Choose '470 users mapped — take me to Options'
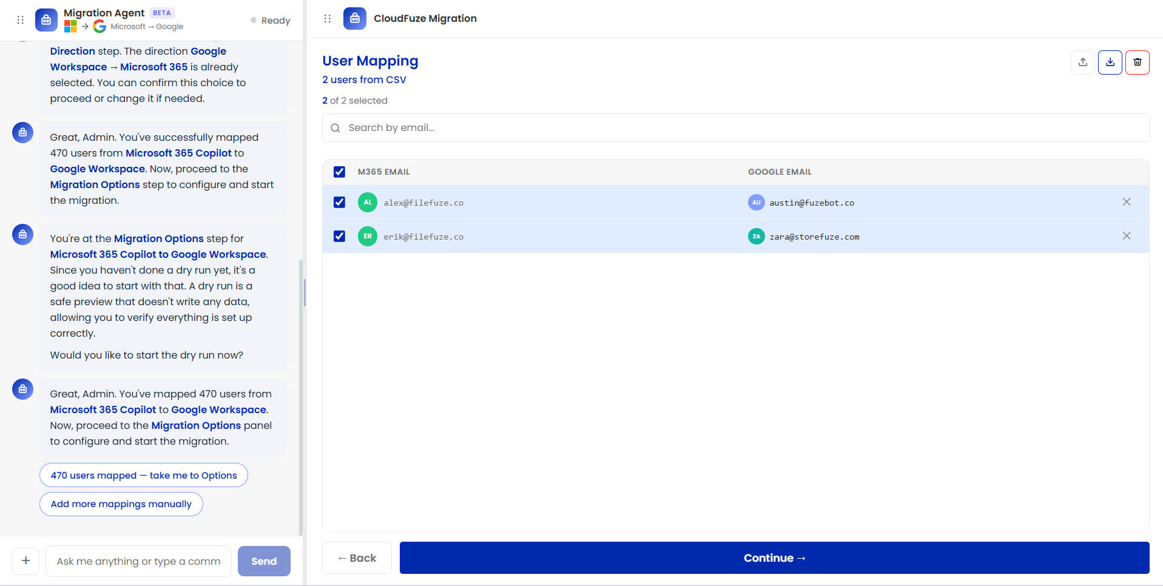The width and height of the screenshot is (1163, 586). (144, 475)
